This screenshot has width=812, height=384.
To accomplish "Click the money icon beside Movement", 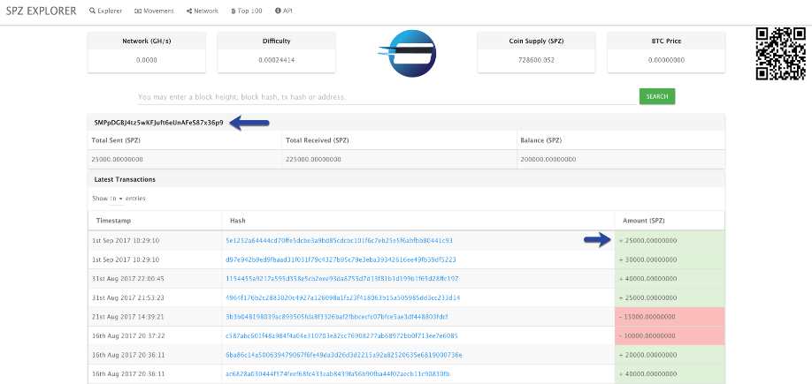I will pos(137,11).
